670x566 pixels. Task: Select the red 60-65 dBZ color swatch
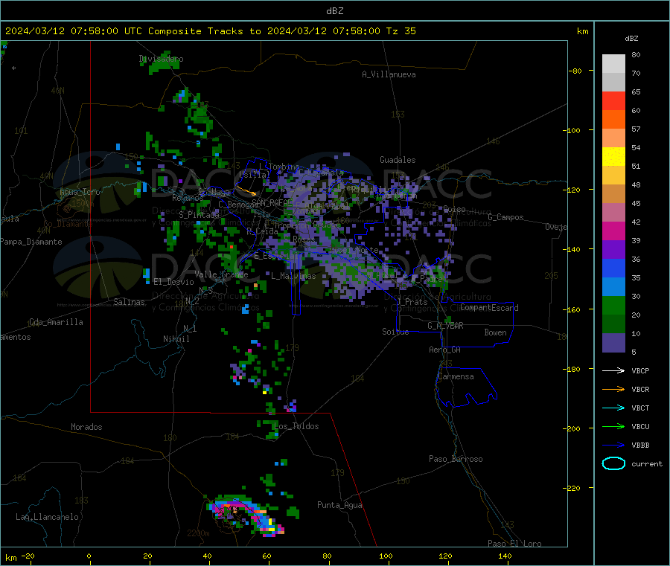point(613,100)
